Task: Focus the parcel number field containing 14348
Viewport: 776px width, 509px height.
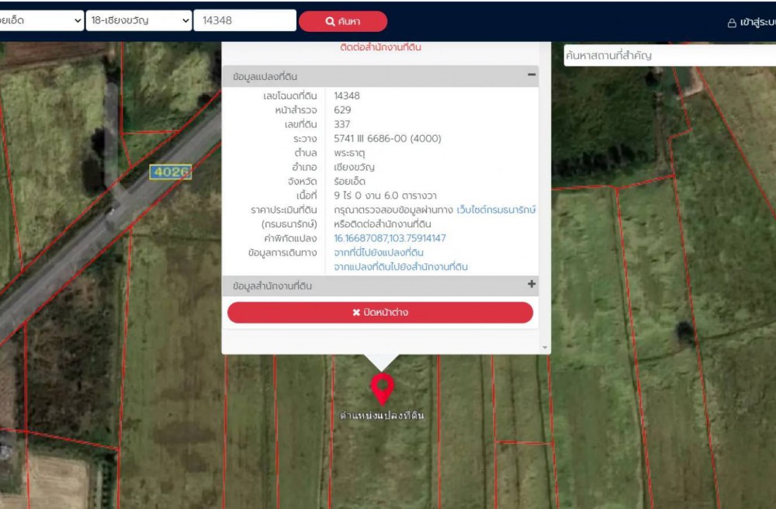Action: coord(244,20)
